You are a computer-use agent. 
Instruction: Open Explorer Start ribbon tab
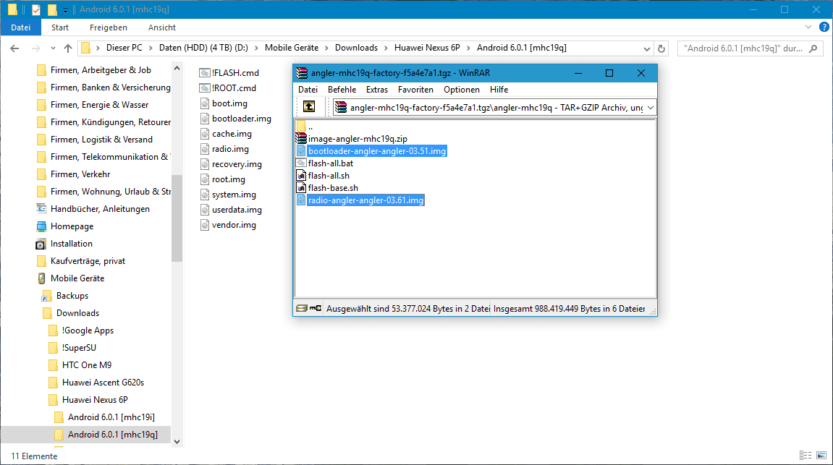click(60, 27)
